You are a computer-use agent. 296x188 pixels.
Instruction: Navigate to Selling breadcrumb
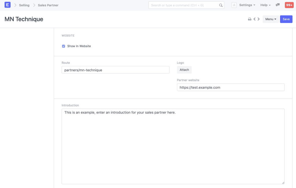(x=24, y=5)
